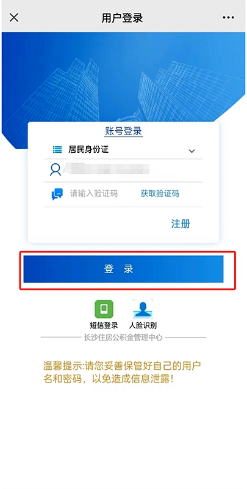Open the three-dot more options menu
Image resolution: width=247 pixels, height=489 pixels.
228,18
